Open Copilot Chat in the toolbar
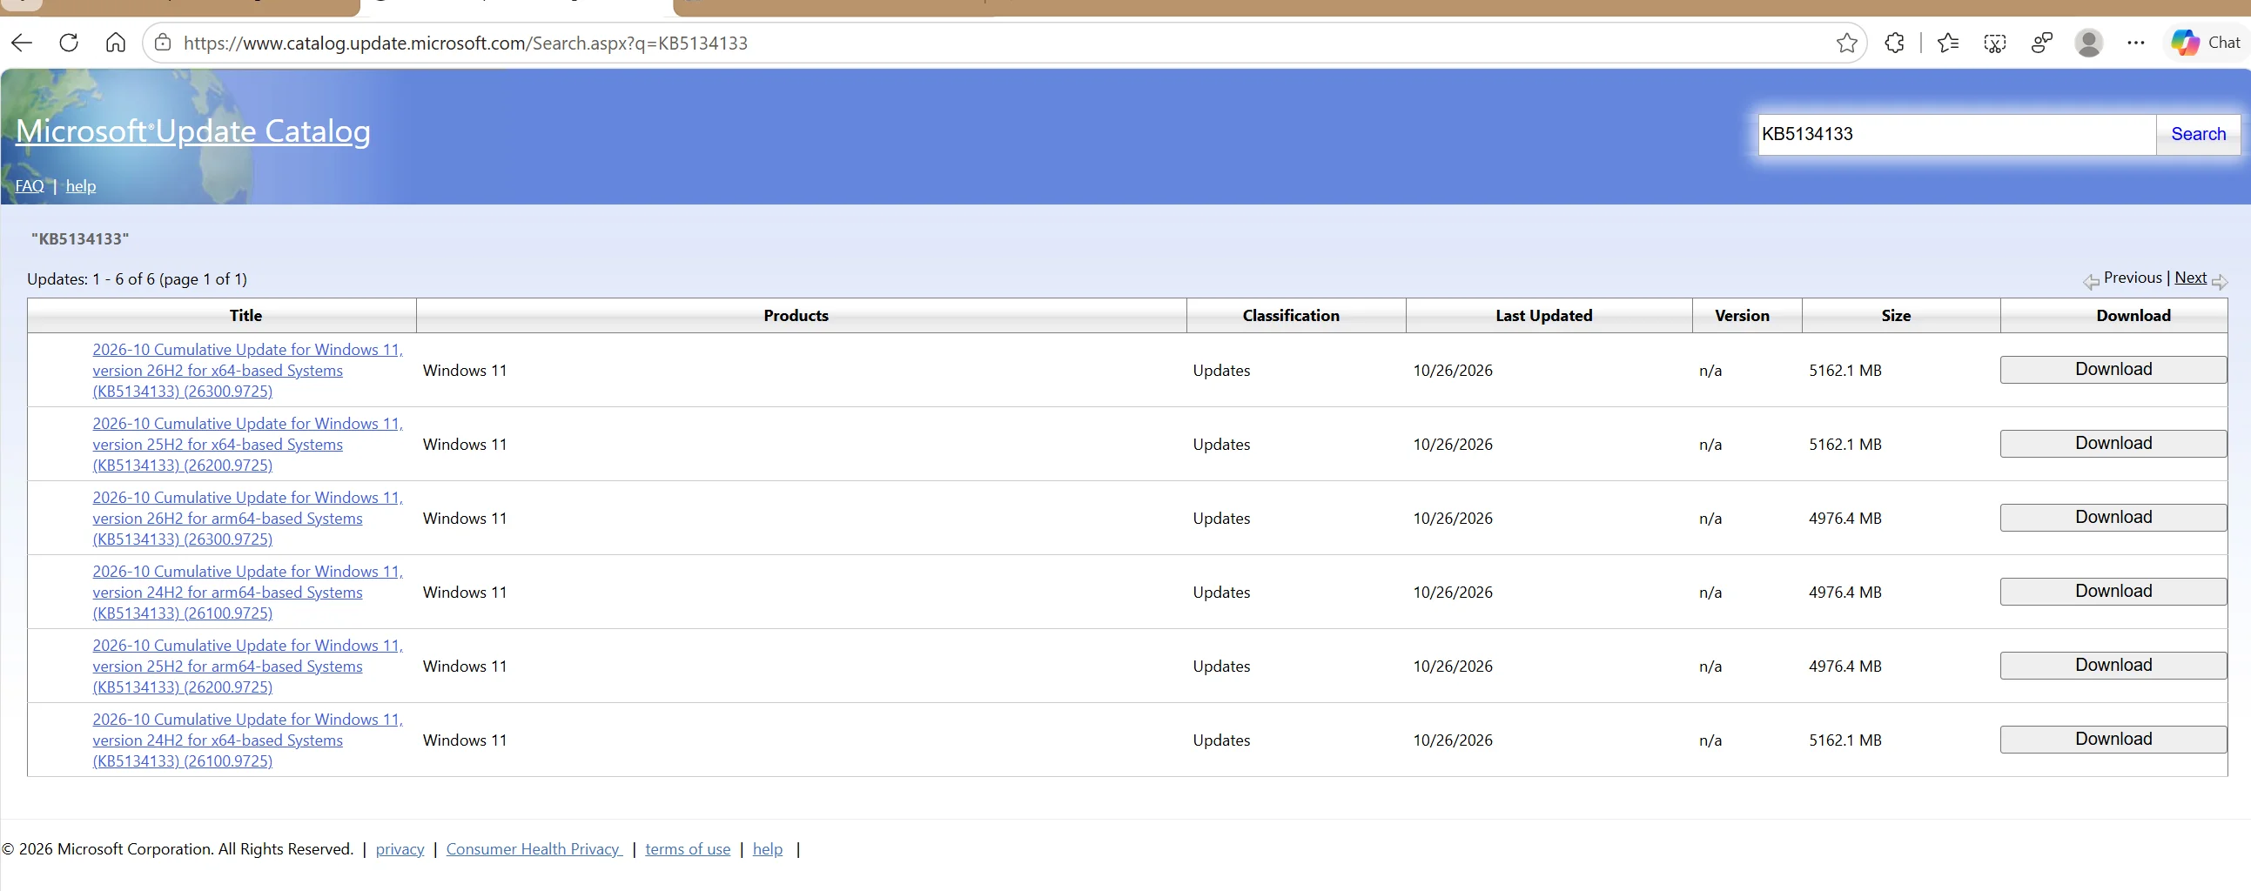Screen dimensions: 2251x891 [2207, 43]
